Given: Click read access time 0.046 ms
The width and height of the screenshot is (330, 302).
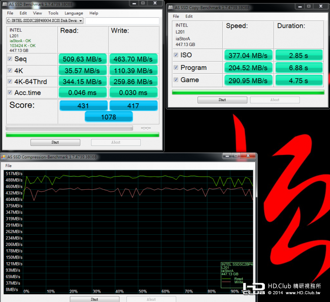Looking at the screenshot, I should coord(82,92).
